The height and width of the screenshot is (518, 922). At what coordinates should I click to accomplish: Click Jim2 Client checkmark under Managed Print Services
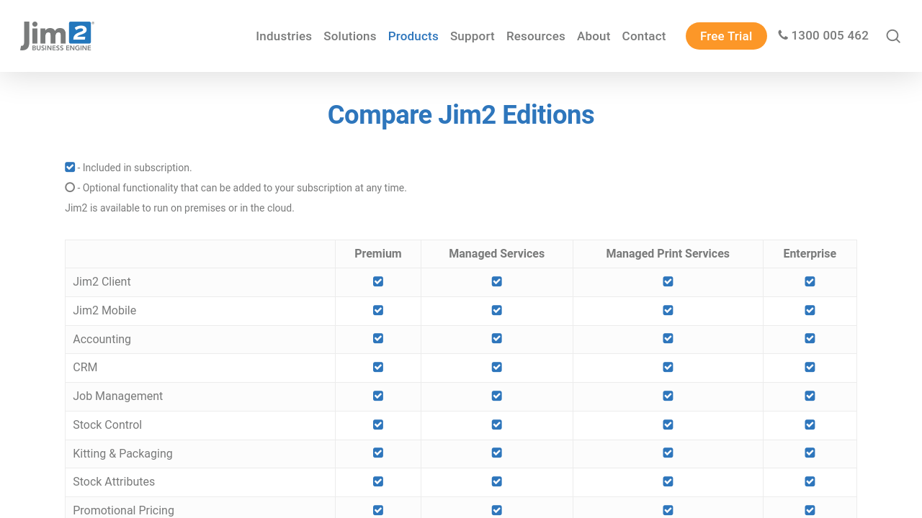668,281
